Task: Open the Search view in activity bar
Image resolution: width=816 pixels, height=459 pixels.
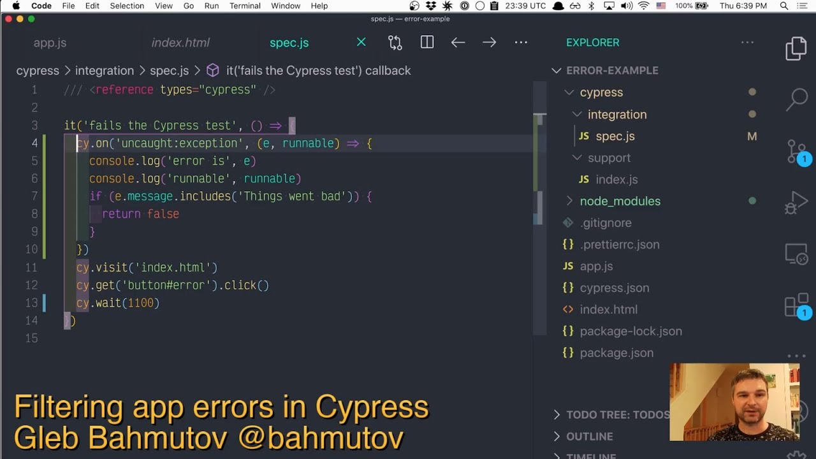Action: click(x=797, y=99)
